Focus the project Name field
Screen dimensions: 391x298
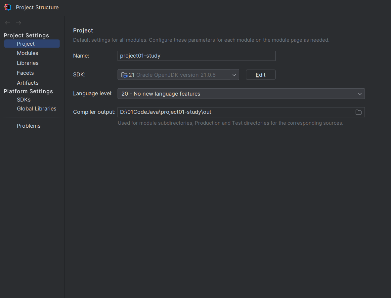pyautogui.click(x=196, y=56)
